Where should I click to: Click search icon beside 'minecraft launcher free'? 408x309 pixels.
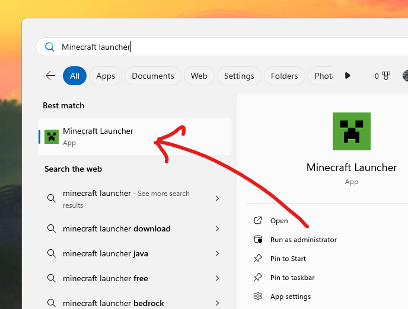51,278
